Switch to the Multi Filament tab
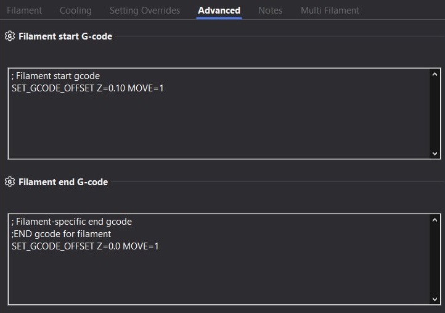The height and width of the screenshot is (313, 445). (x=330, y=10)
